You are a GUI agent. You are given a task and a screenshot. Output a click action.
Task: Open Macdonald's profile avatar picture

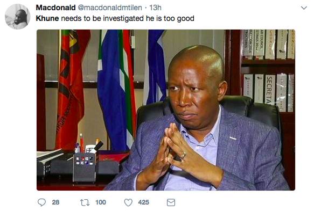[18, 17]
